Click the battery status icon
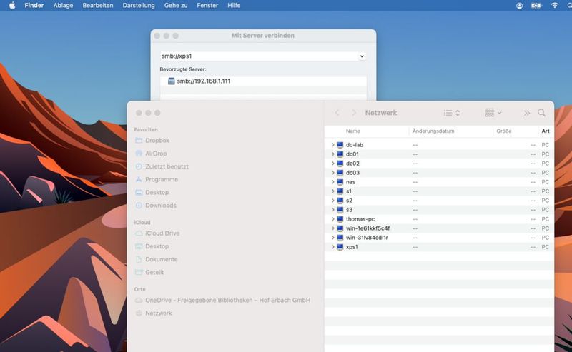 (x=536, y=6)
